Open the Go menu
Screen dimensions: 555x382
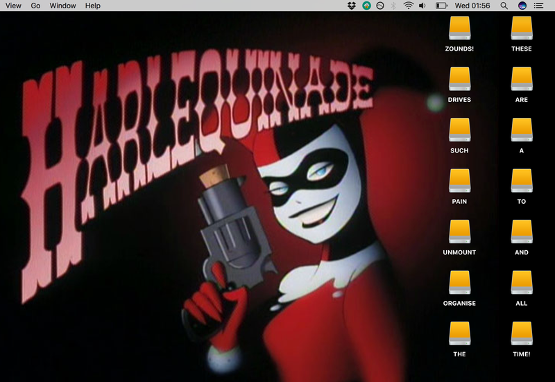(x=35, y=6)
